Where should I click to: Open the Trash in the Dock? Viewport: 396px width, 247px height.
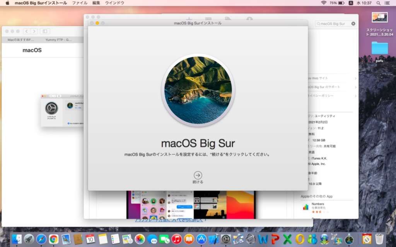click(x=379, y=239)
